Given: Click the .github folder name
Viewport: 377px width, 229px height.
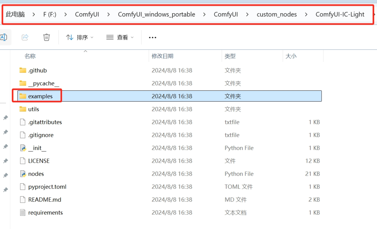Looking at the screenshot, I should click(x=37, y=71).
